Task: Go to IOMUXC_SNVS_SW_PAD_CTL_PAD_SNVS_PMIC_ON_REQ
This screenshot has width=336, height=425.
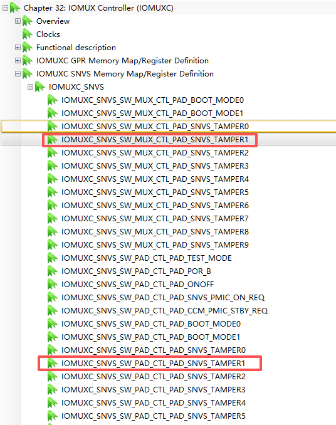Action: (163, 298)
